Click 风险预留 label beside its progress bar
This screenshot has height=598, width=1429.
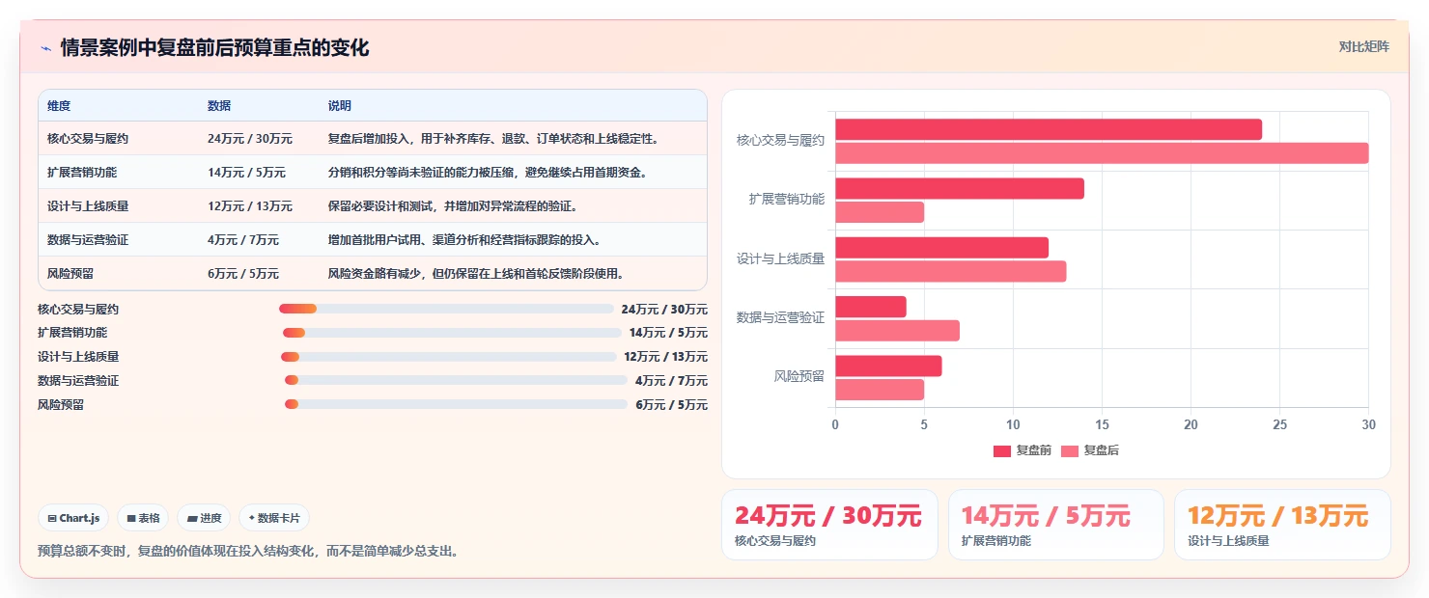tap(61, 405)
